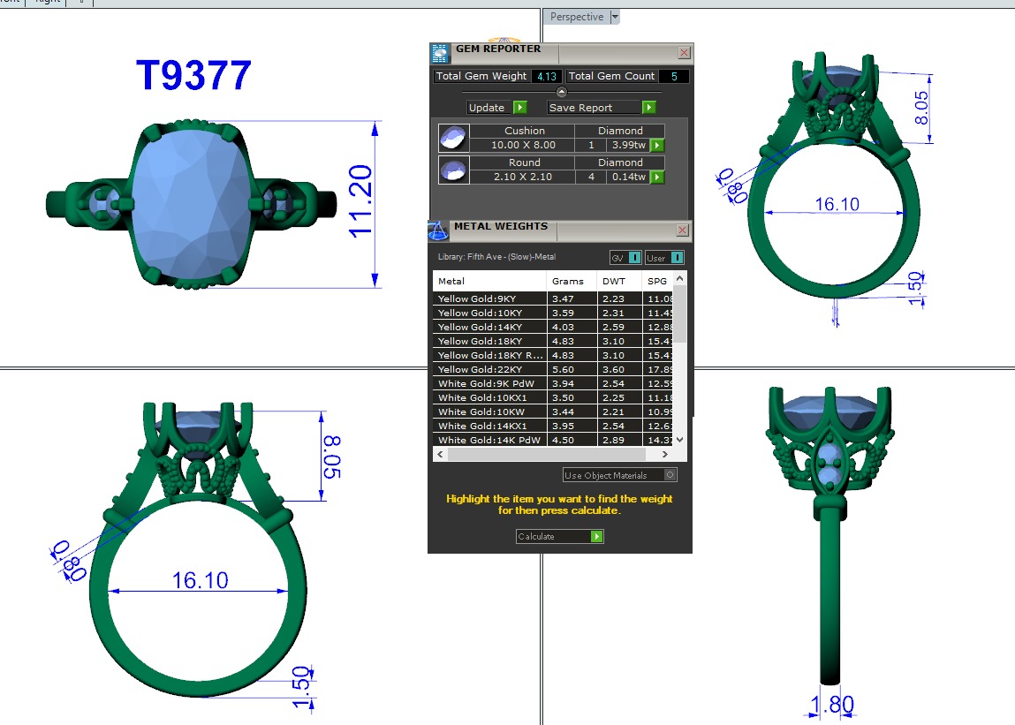
Task: Click green arrow beside 3.99tw
Action: pyautogui.click(x=657, y=146)
